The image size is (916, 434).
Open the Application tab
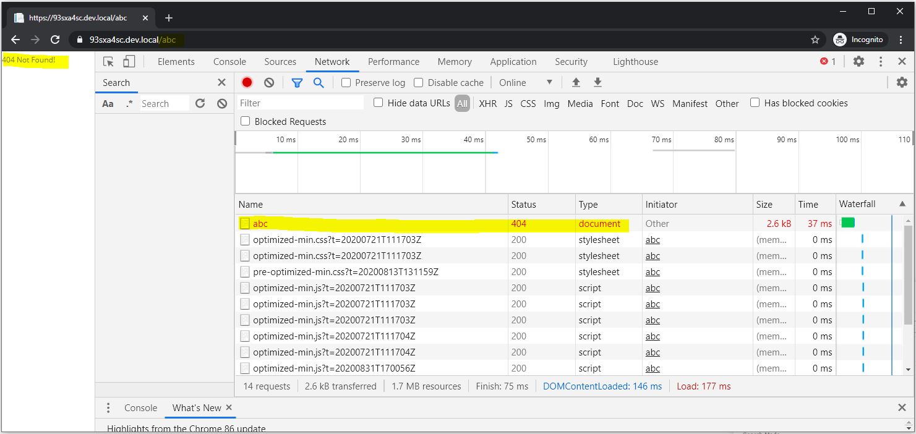pyautogui.click(x=513, y=62)
